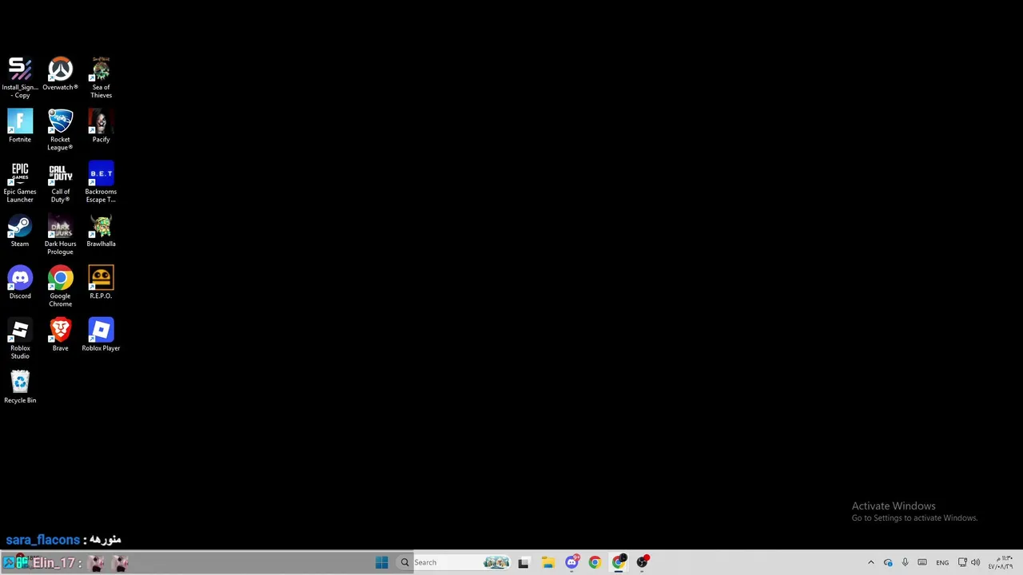Open network settings from the tray
This screenshot has height=575, width=1023.
point(962,562)
